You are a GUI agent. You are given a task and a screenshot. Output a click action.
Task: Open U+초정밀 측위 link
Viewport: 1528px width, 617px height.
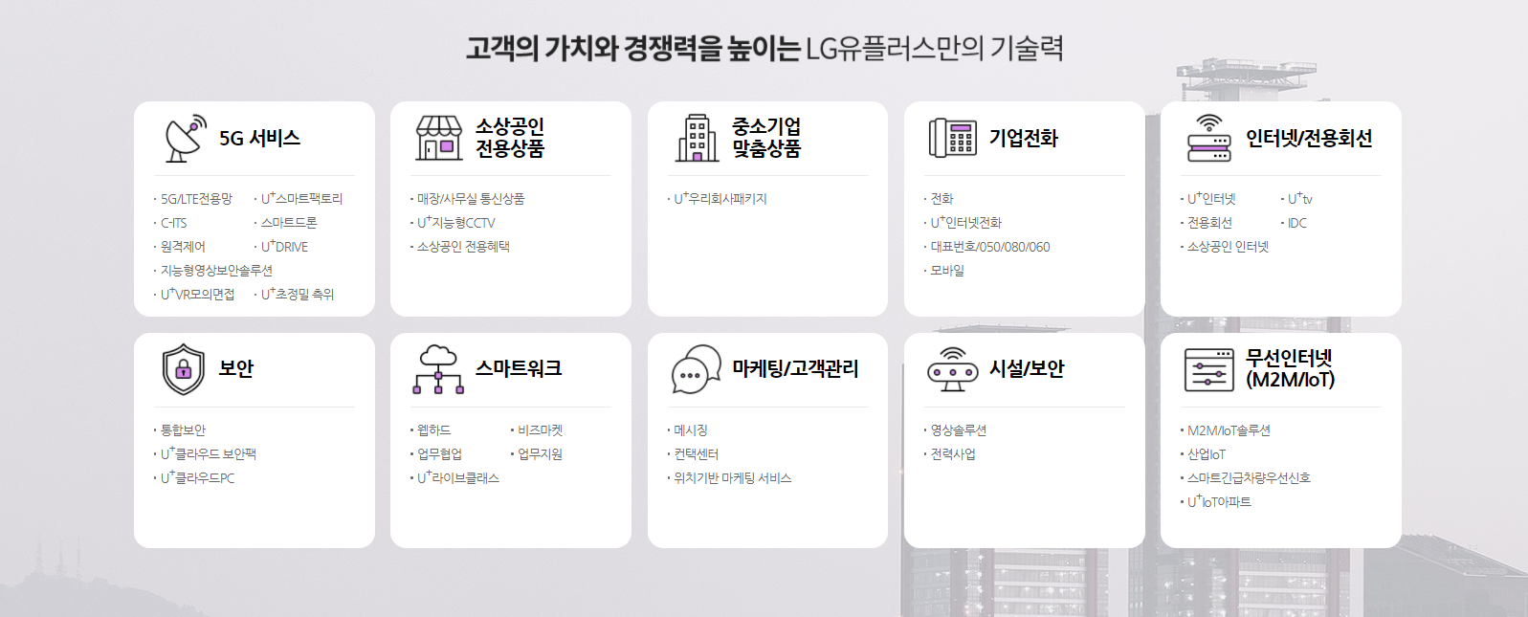click(x=298, y=295)
